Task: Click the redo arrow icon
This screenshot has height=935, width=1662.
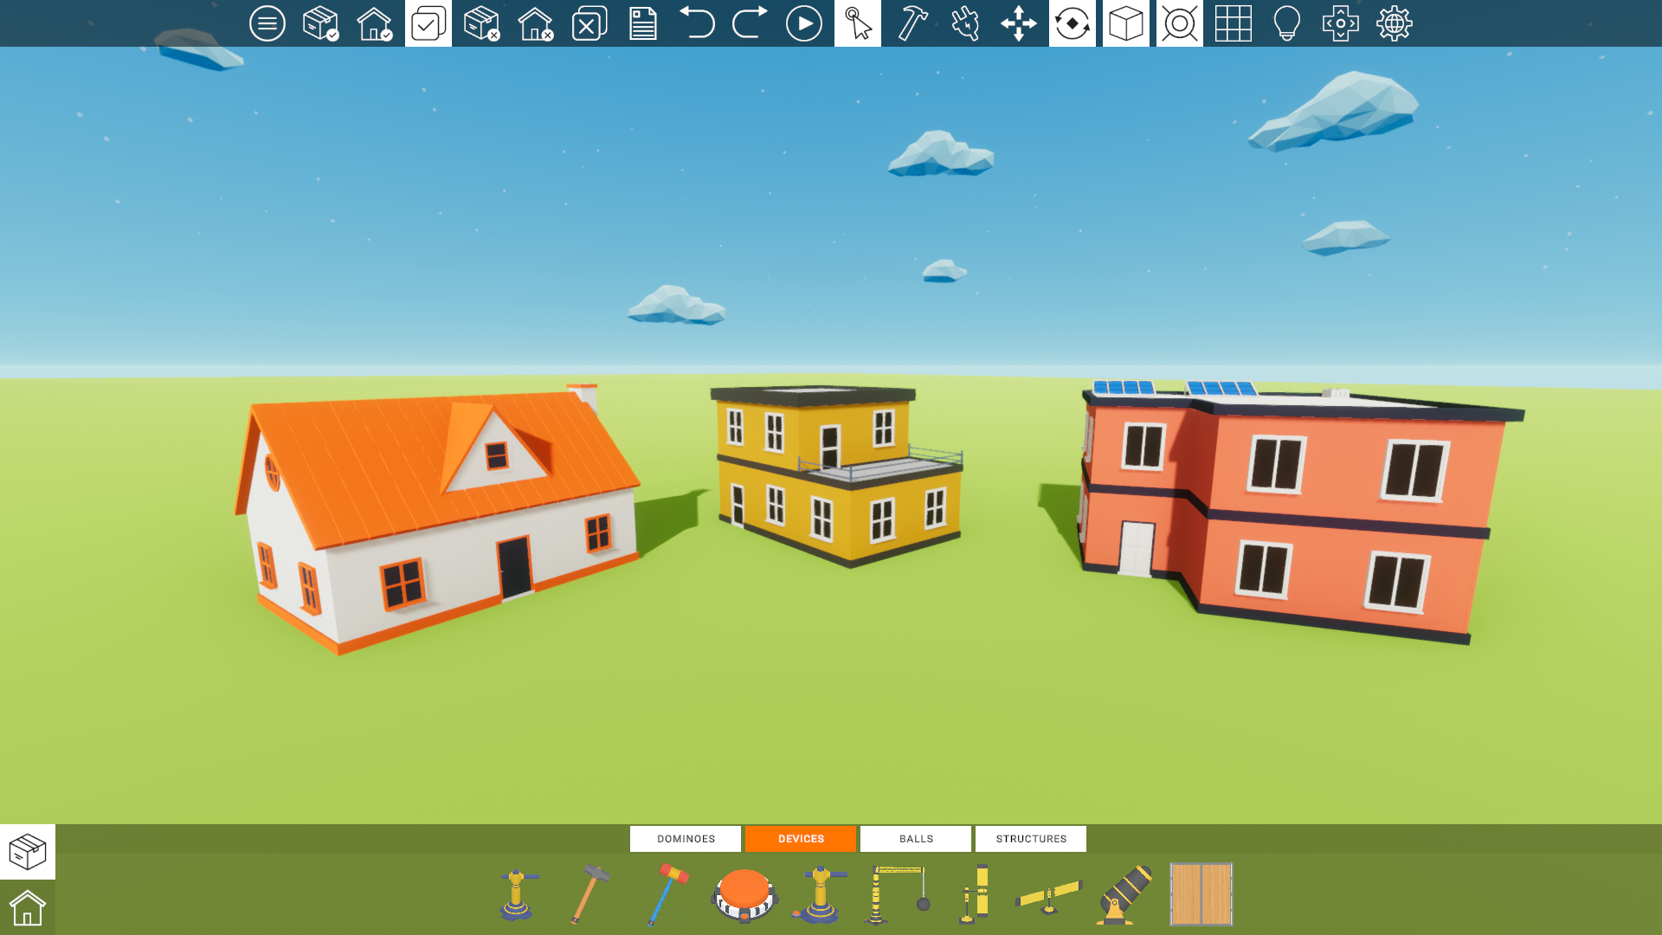Action: (x=750, y=23)
